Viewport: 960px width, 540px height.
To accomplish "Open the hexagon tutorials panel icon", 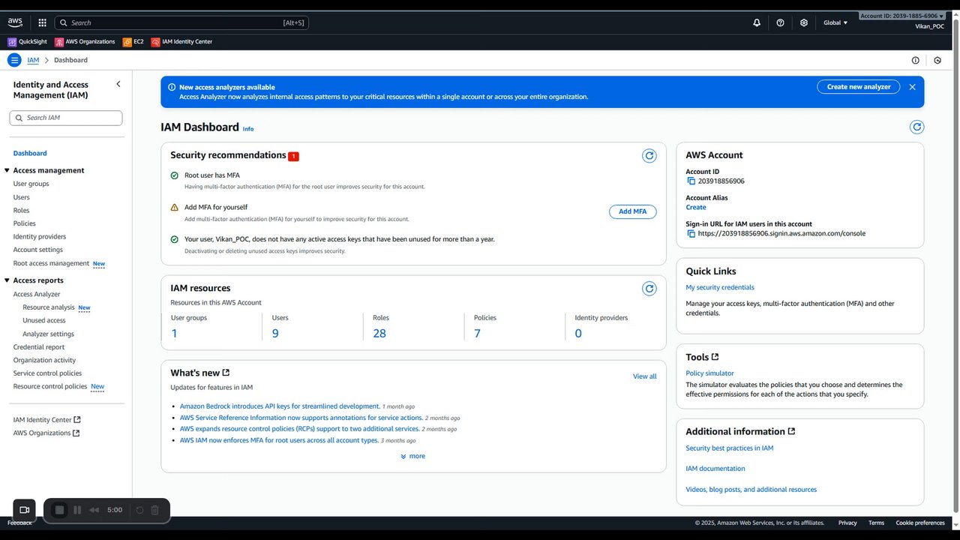I will tap(937, 60).
